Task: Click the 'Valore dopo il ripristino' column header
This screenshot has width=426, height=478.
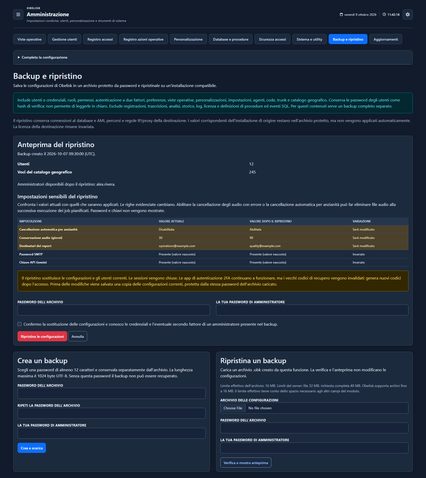Action: coord(271,221)
